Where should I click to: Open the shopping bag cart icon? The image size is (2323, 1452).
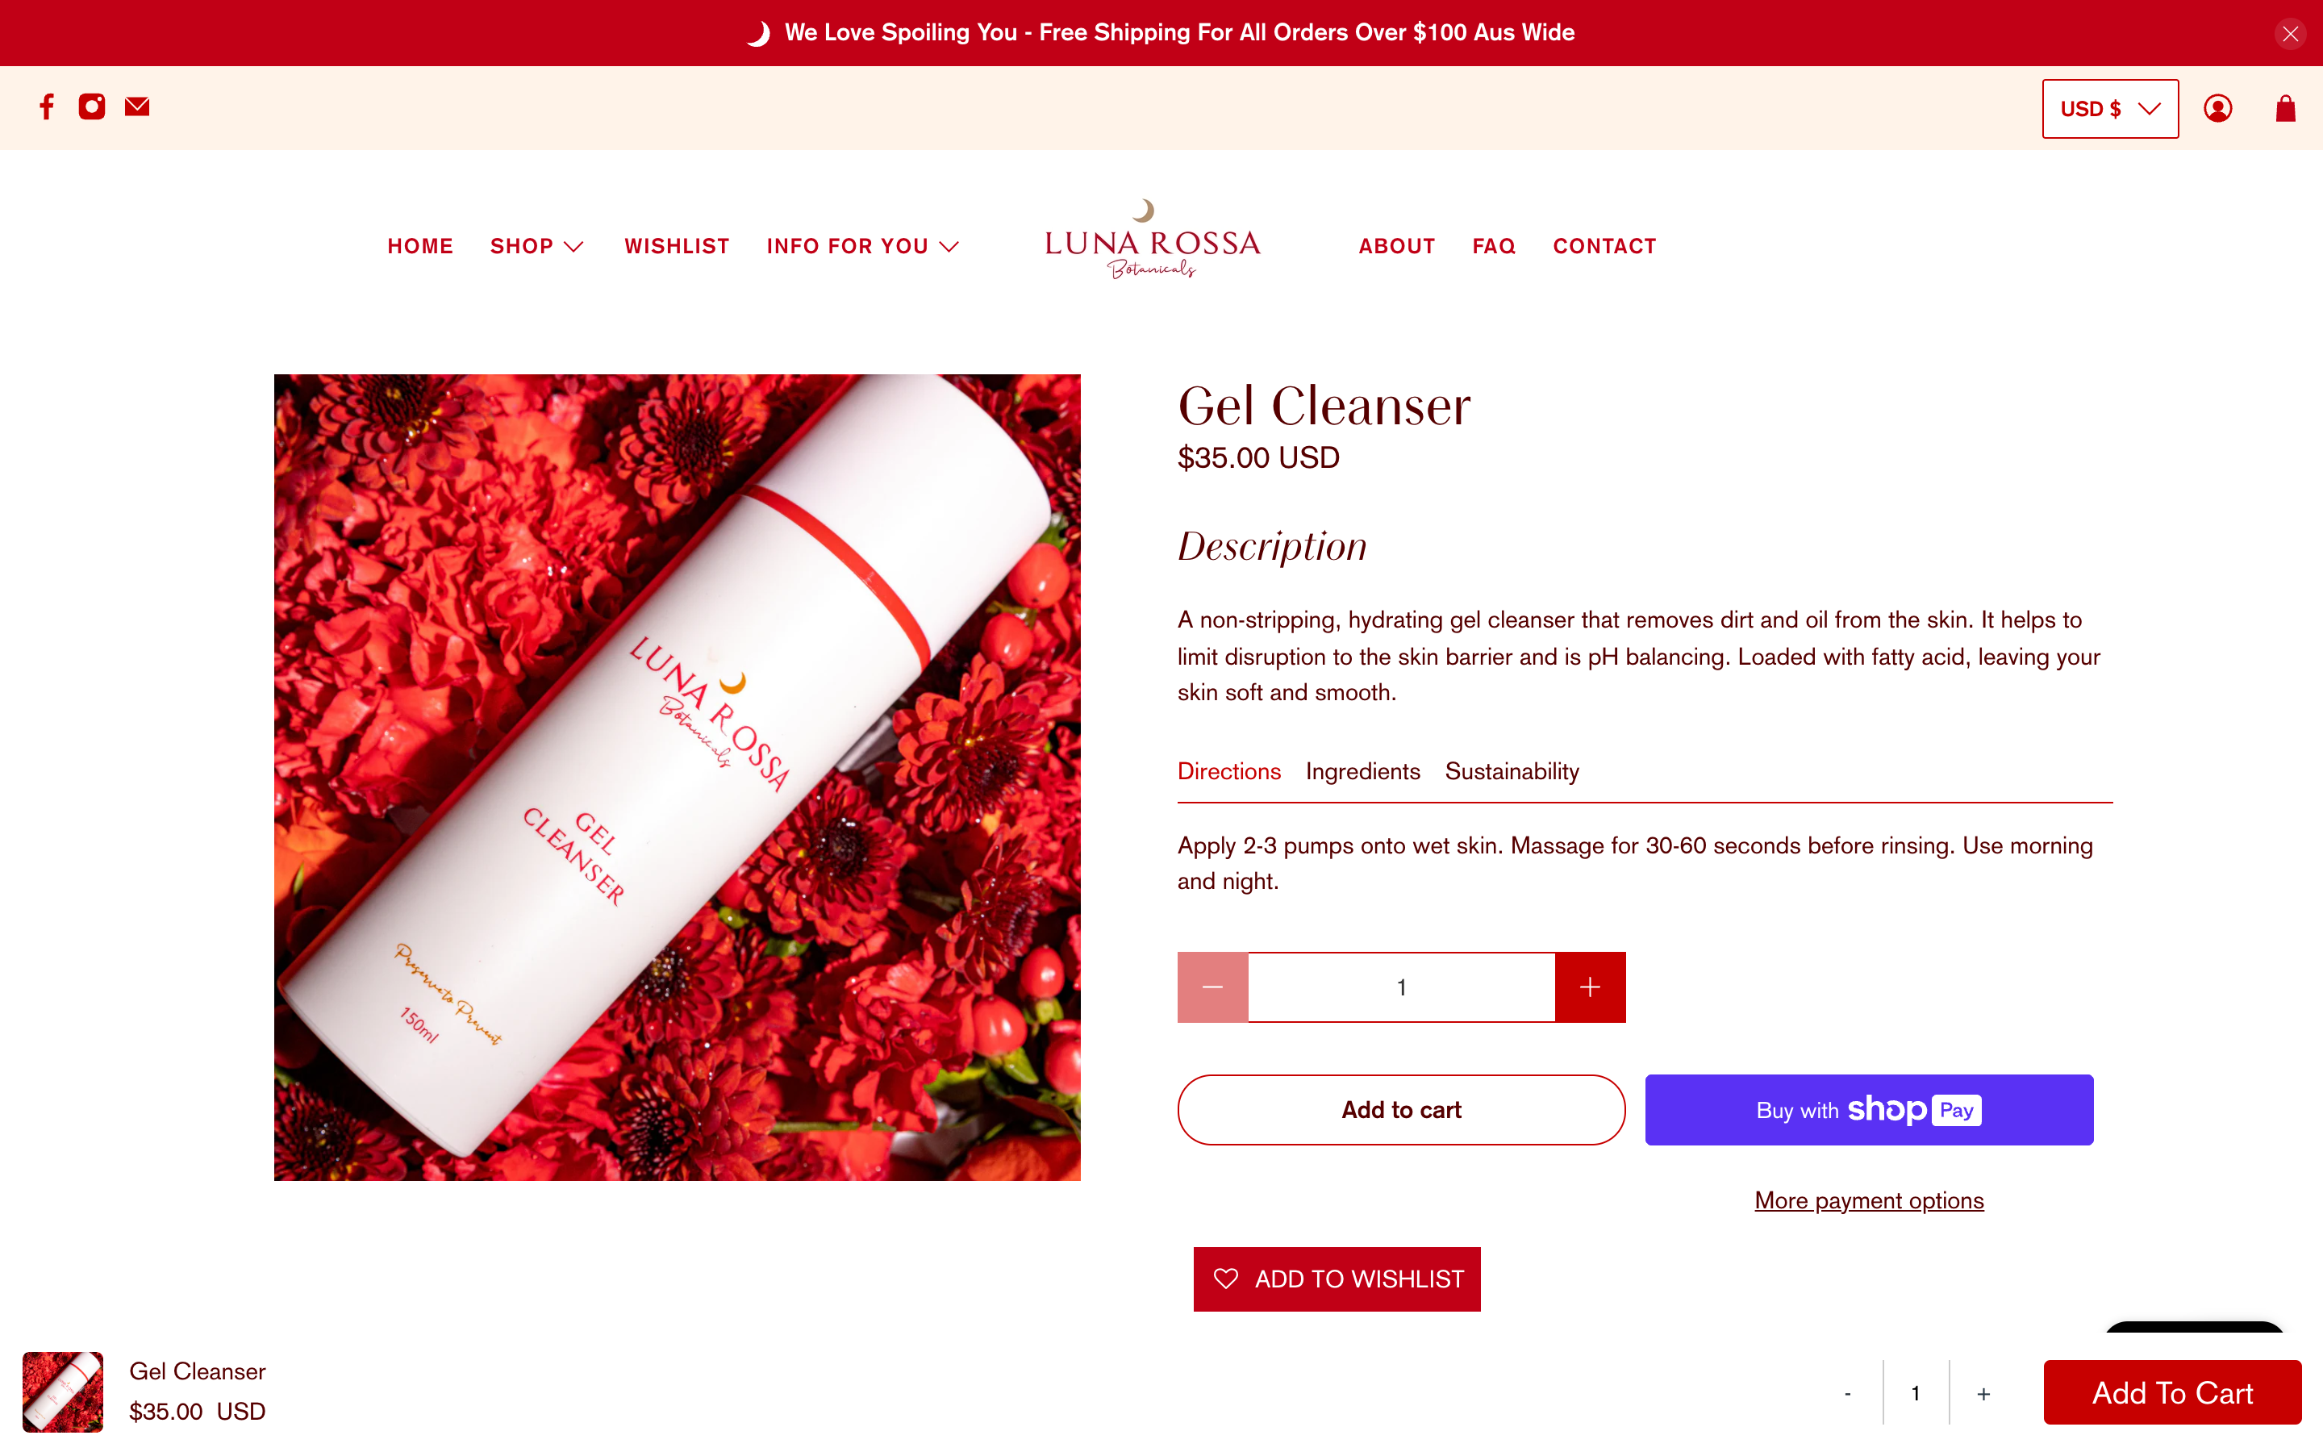click(x=2286, y=109)
